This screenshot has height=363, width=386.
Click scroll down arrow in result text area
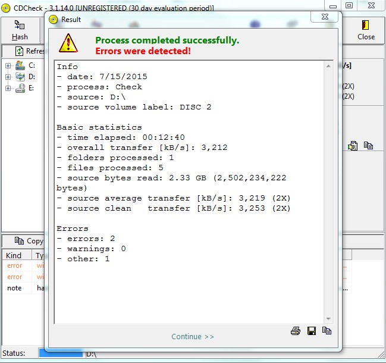[x=327, y=319]
